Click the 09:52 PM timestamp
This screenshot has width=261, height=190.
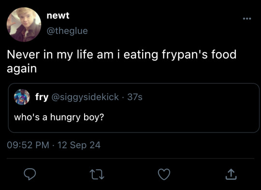click(x=28, y=145)
